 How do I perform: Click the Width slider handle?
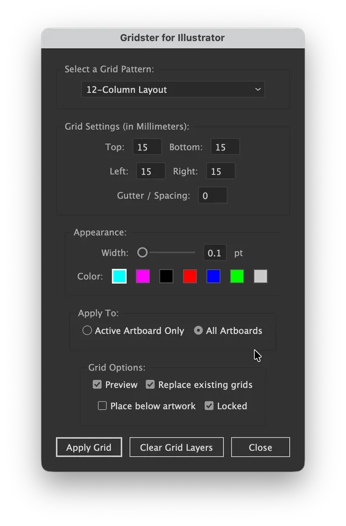pos(142,253)
